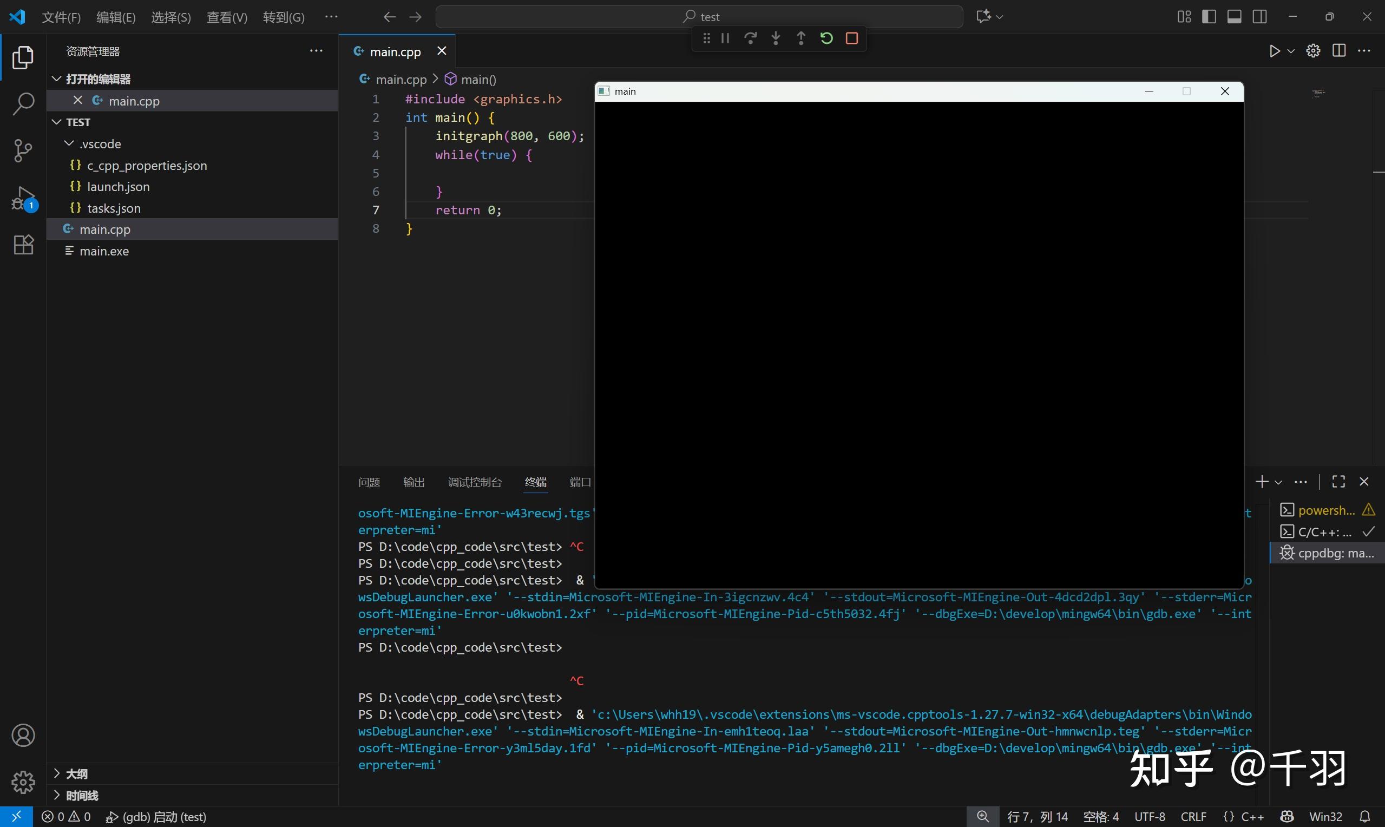Toggle the secondary side bar
Image resolution: width=1385 pixels, height=827 pixels.
(x=1259, y=17)
